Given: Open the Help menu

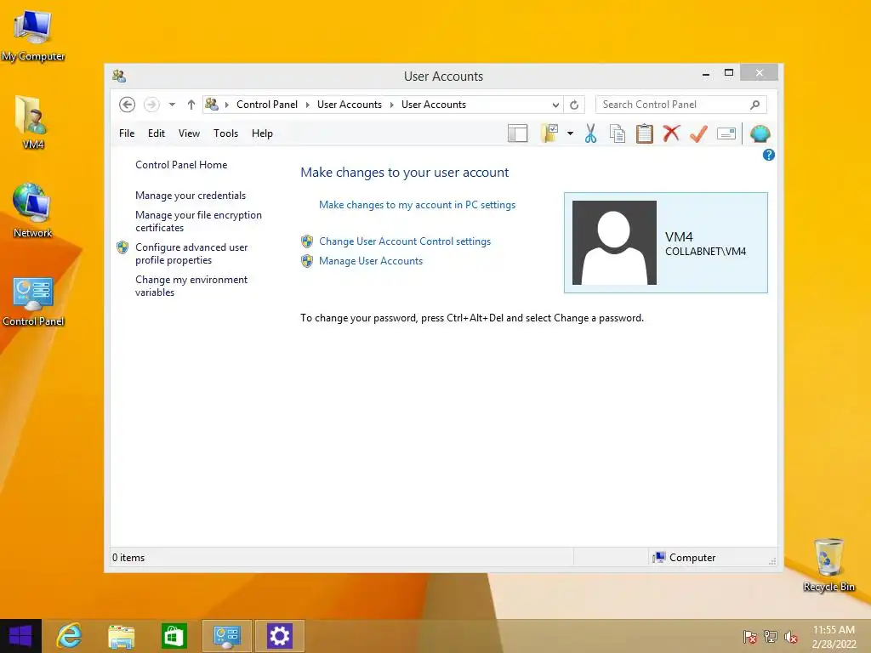Looking at the screenshot, I should click(262, 133).
